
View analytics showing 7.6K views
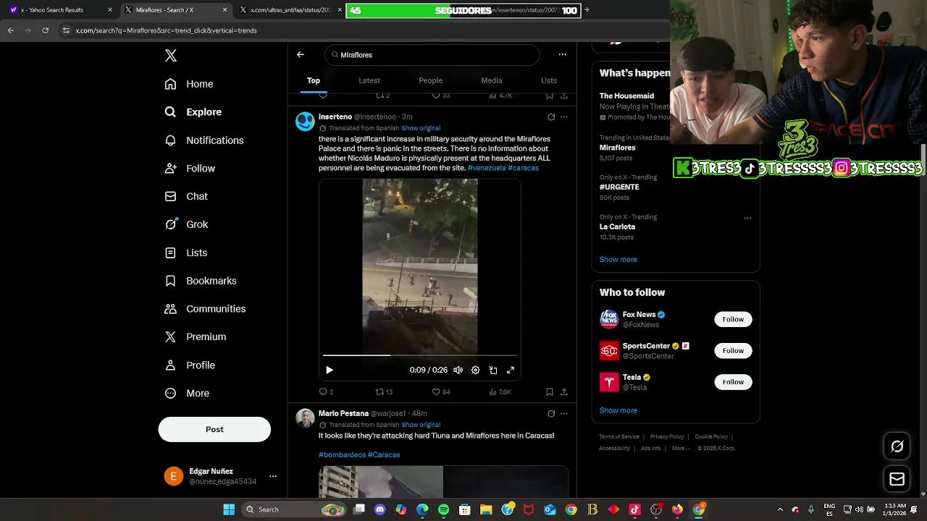tap(500, 391)
